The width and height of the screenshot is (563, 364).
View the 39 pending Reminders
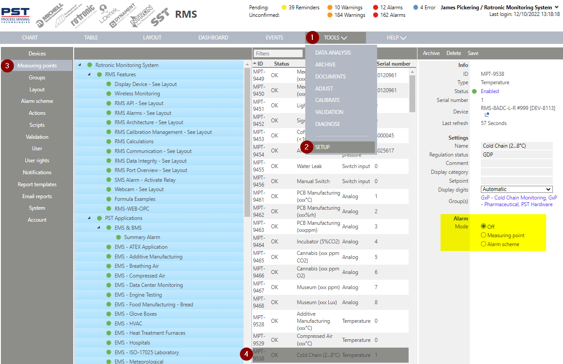click(x=300, y=8)
